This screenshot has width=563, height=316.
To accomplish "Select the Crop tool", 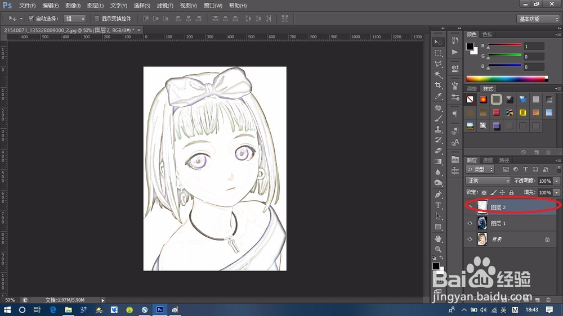I will 438,85.
